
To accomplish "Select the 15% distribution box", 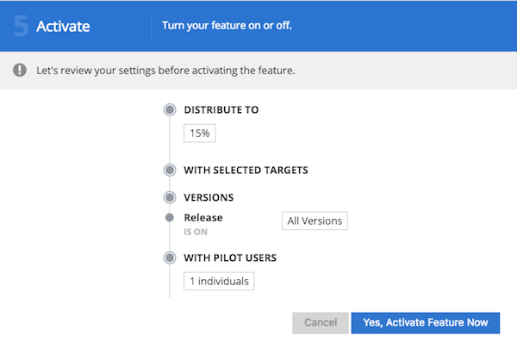I will pyautogui.click(x=200, y=134).
